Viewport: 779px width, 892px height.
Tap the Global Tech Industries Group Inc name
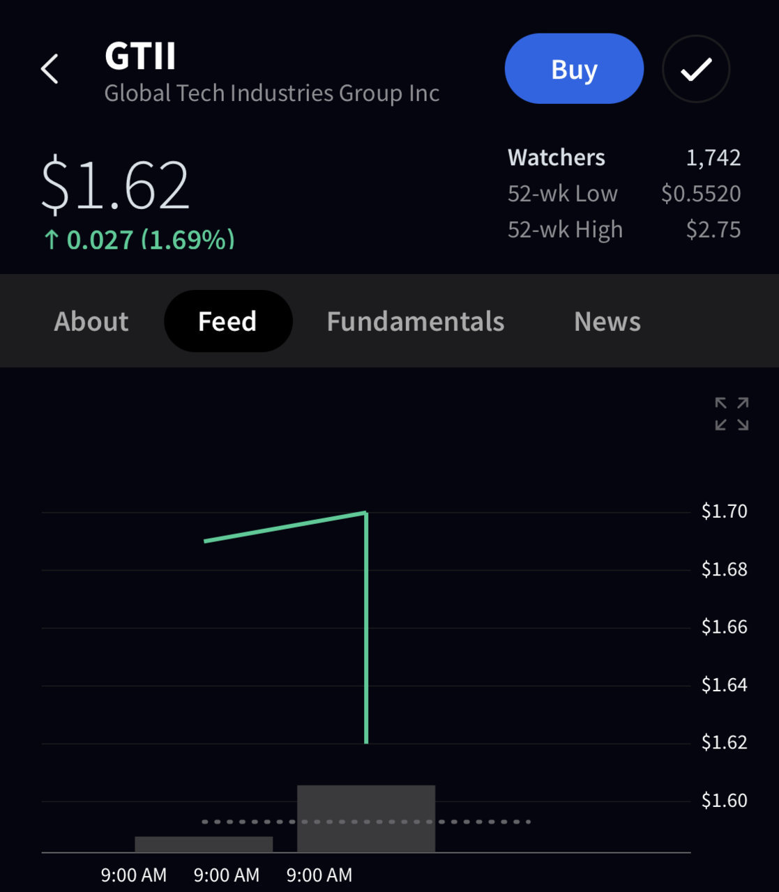(272, 93)
